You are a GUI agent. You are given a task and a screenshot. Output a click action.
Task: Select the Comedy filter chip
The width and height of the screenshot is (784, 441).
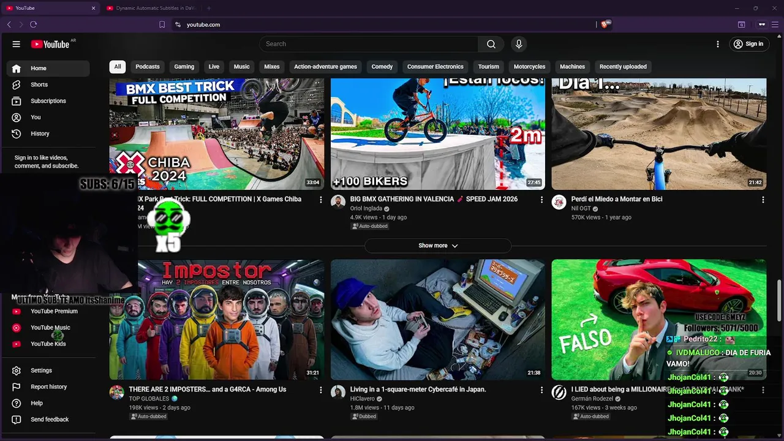382,67
